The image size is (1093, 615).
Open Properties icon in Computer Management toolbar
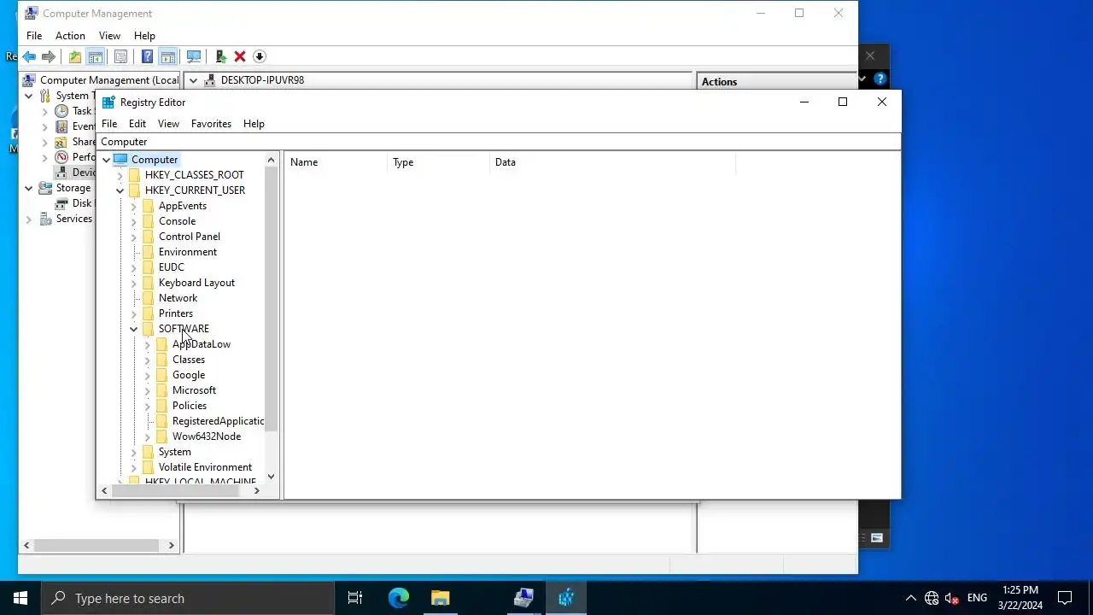coord(120,57)
